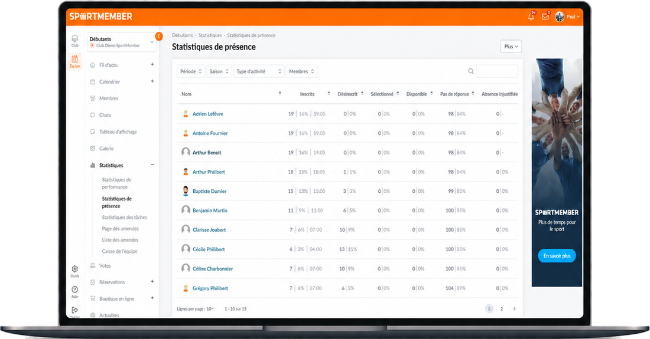Sort by Sélectionné column arrows
650x339 pixels.
(x=398, y=94)
